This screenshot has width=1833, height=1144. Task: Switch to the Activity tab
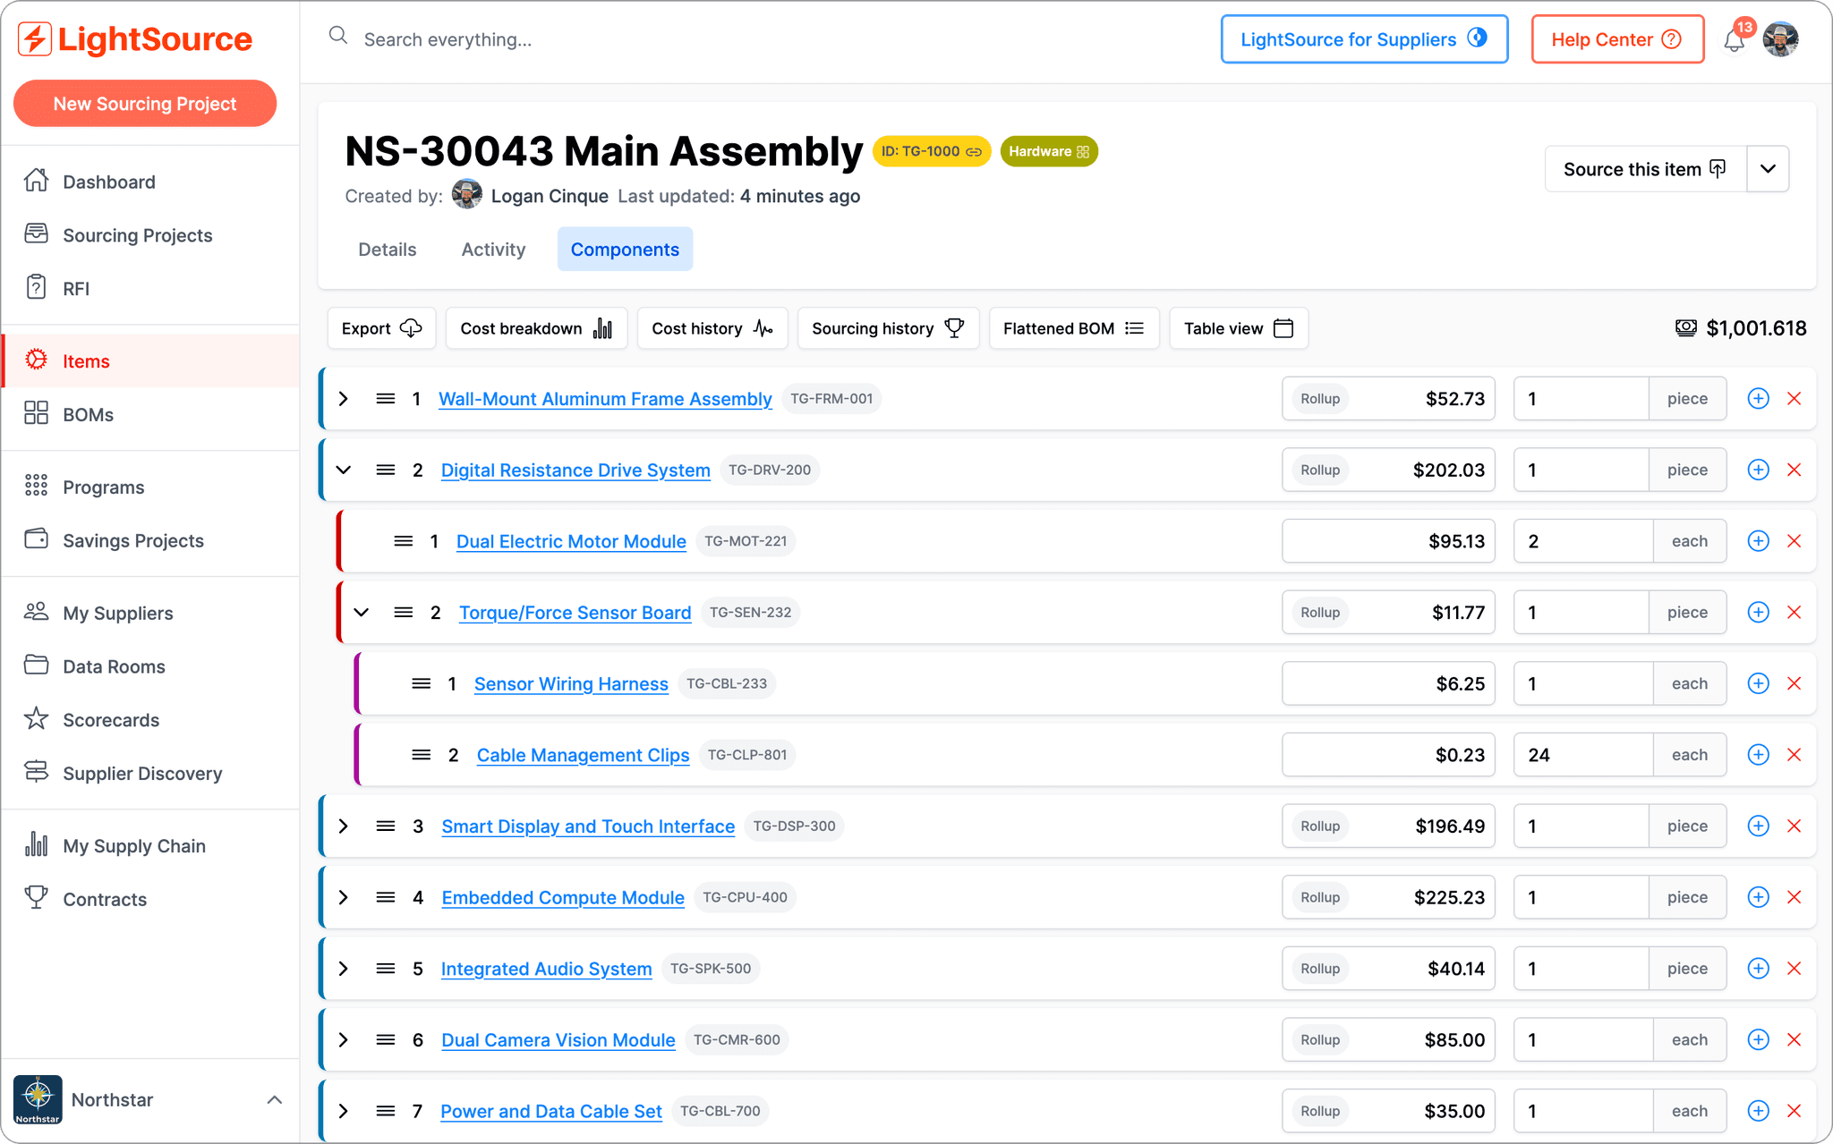(493, 250)
